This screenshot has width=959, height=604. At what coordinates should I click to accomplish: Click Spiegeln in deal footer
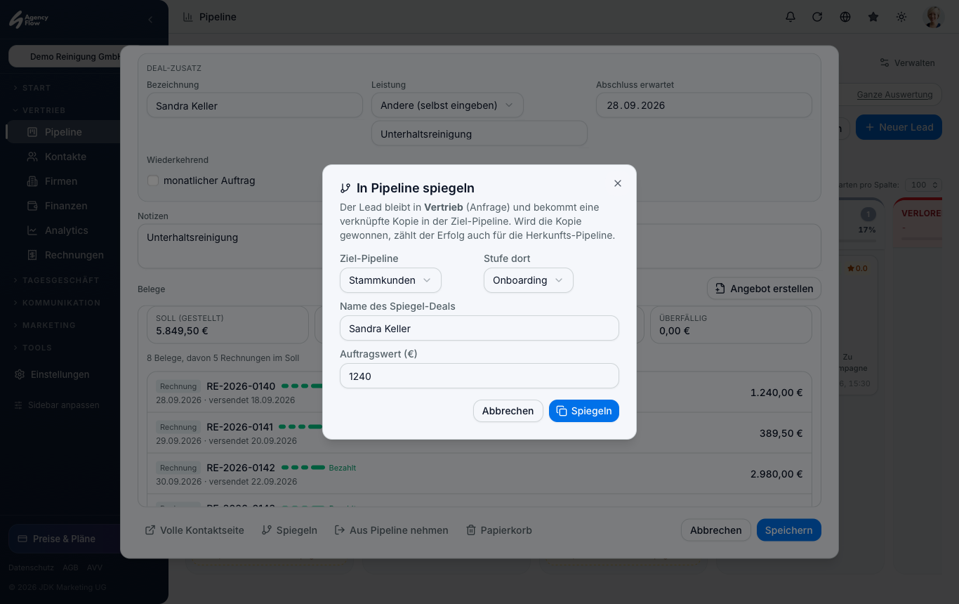coord(289,530)
